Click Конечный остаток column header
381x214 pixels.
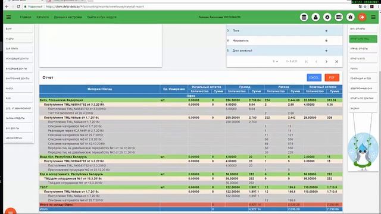pyautogui.click(x=323, y=87)
